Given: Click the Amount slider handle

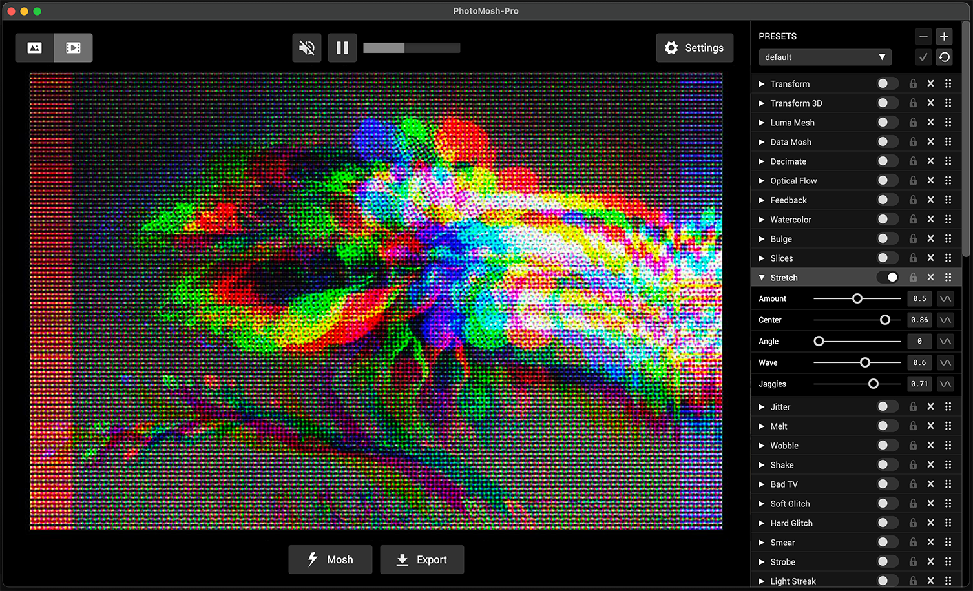Looking at the screenshot, I should pyautogui.click(x=857, y=298).
